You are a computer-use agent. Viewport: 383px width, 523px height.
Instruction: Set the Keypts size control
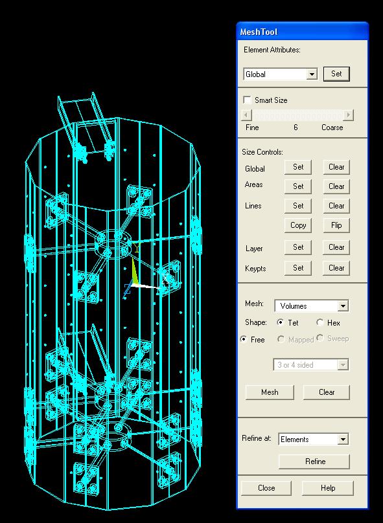(298, 268)
